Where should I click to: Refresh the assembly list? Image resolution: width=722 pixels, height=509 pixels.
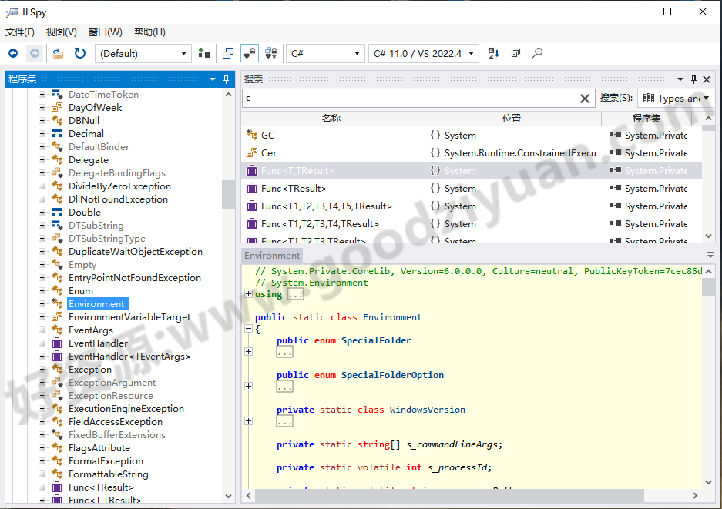pyautogui.click(x=80, y=53)
